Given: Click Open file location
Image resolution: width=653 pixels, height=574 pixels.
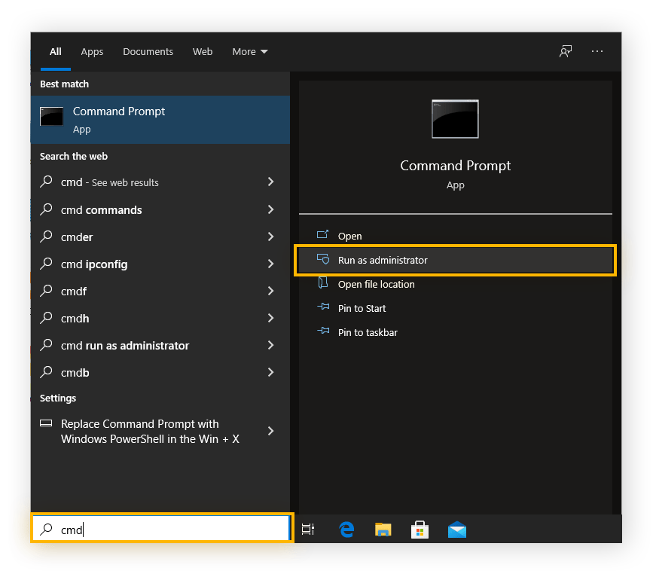Looking at the screenshot, I should [x=376, y=284].
